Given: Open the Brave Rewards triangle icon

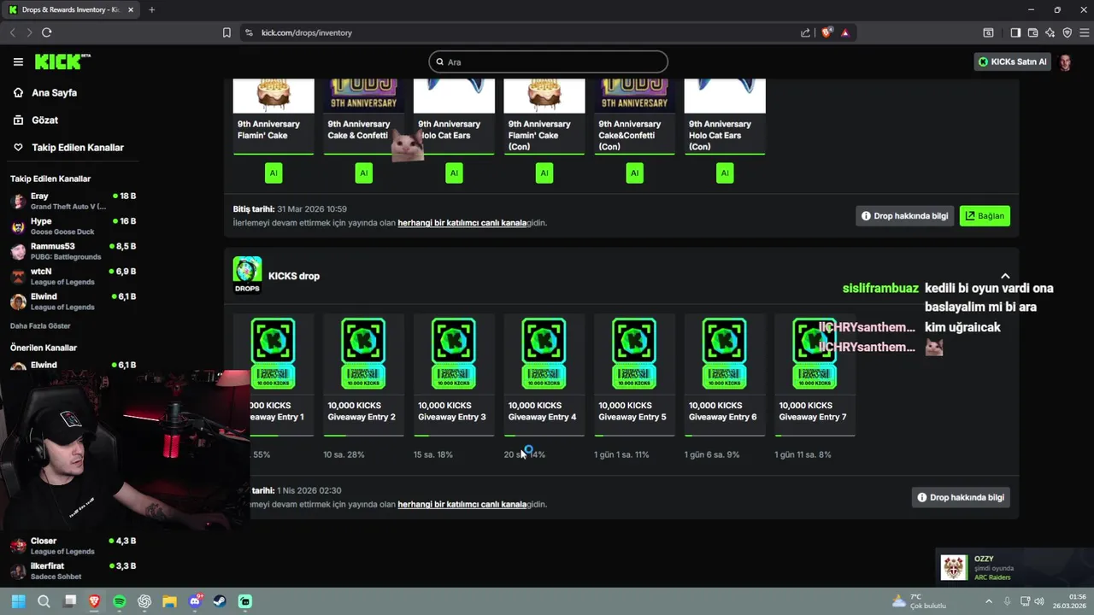Looking at the screenshot, I should point(844,32).
